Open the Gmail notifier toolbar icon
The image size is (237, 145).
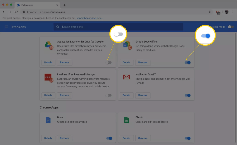point(218,12)
